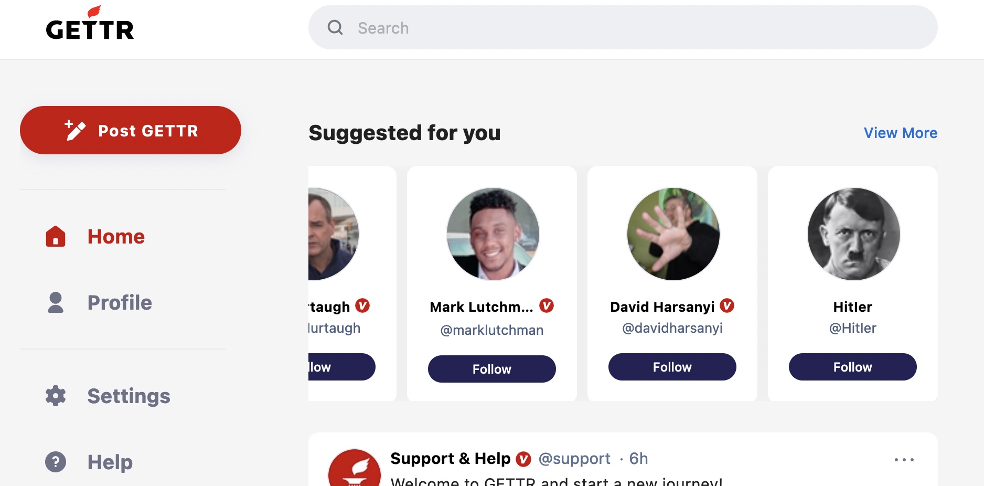This screenshot has height=486, width=984.
Task: Follow the @davidharsanyi account
Action: (672, 367)
